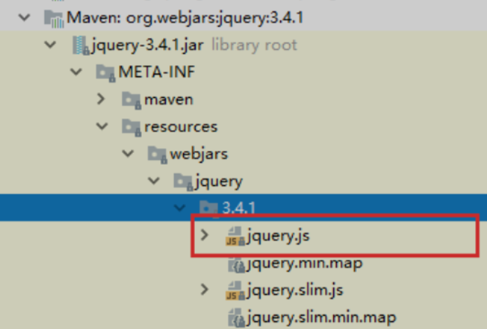
Task: Select 'Maven: org.webjars:jquery:3.4.1' label
Action: [x=185, y=17]
